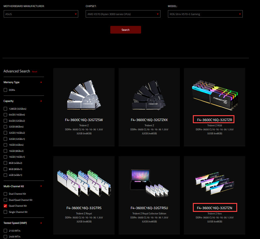Open the F4-3600C16Q-32GTZSW silver Trident Z image
This screenshot has width=260, height=239.
tap(84, 95)
